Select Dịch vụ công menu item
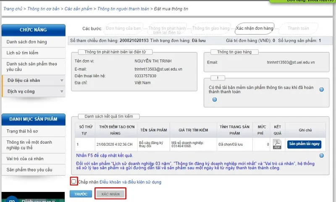Viewport: 336px width, 202px height. pyautogui.click(x=34, y=92)
